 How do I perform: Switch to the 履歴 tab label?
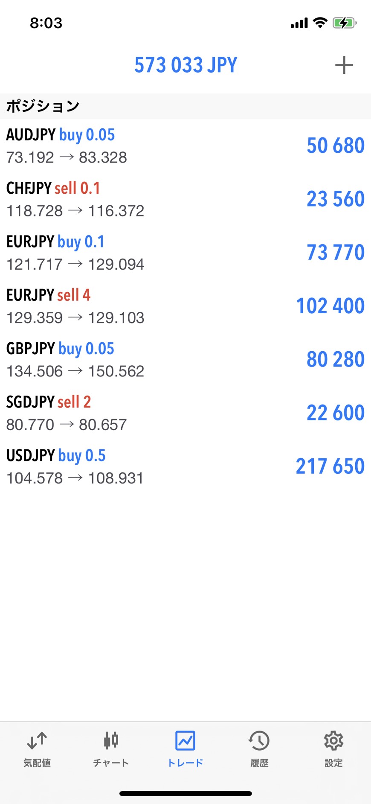259,763
